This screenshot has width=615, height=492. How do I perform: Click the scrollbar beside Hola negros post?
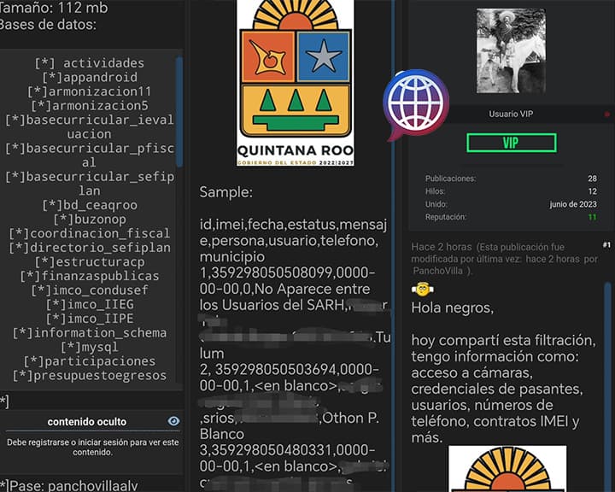[607, 386]
